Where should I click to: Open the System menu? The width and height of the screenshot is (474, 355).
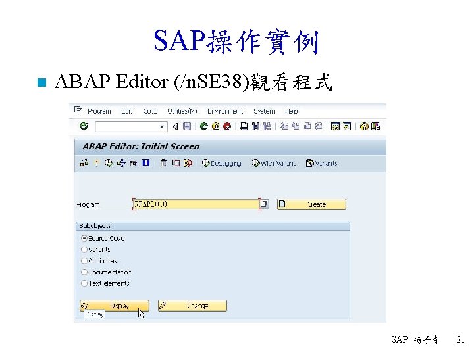pyautogui.click(x=264, y=111)
